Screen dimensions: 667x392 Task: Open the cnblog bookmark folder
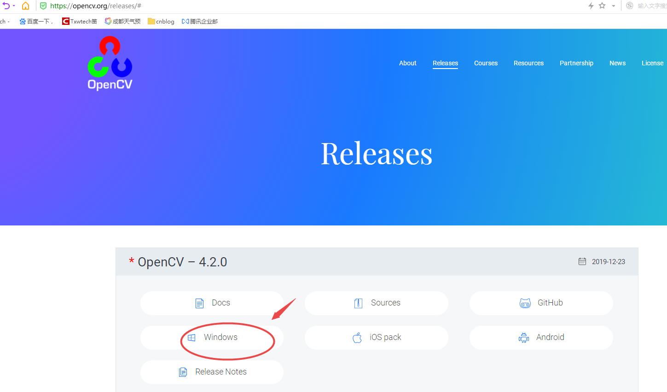click(161, 21)
